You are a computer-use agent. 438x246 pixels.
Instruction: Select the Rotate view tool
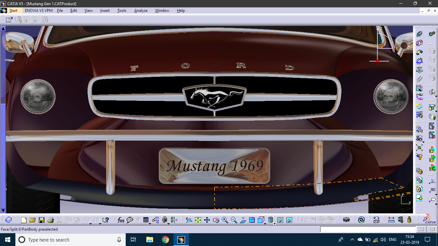point(216,220)
